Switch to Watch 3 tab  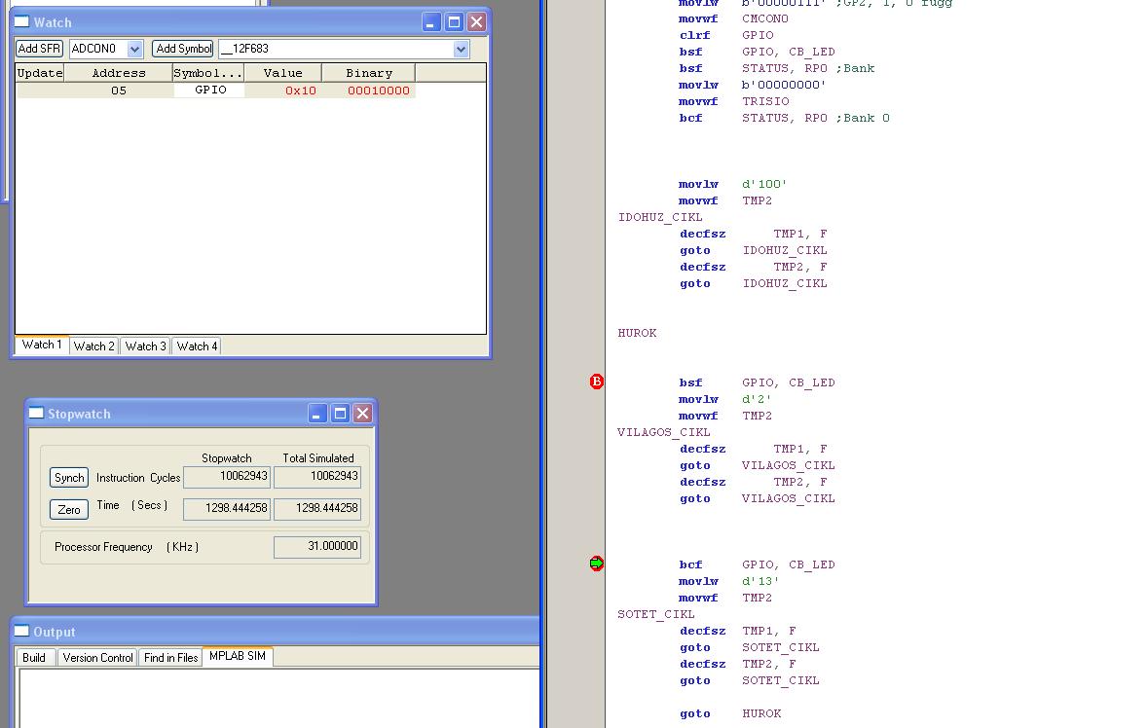(146, 346)
